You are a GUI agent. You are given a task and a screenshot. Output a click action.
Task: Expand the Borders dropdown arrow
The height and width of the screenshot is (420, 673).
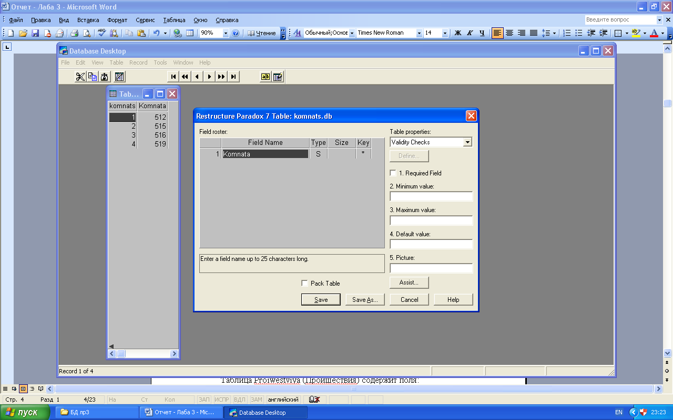pyautogui.click(x=627, y=33)
